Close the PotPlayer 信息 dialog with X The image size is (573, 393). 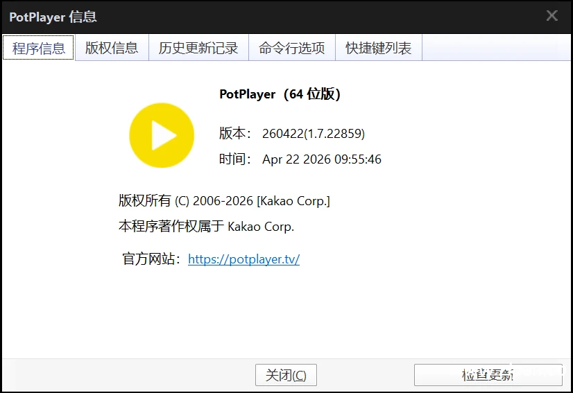click(551, 16)
